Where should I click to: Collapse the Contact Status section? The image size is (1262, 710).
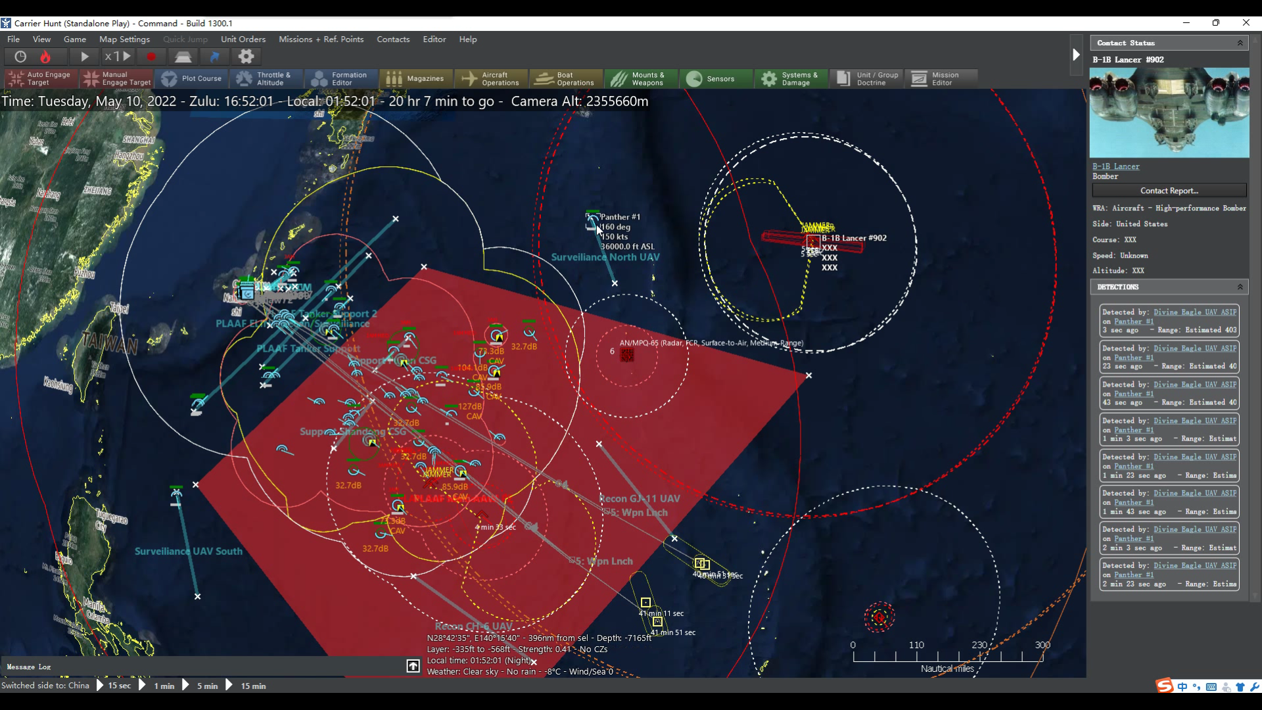pyautogui.click(x=1240, y=43)
